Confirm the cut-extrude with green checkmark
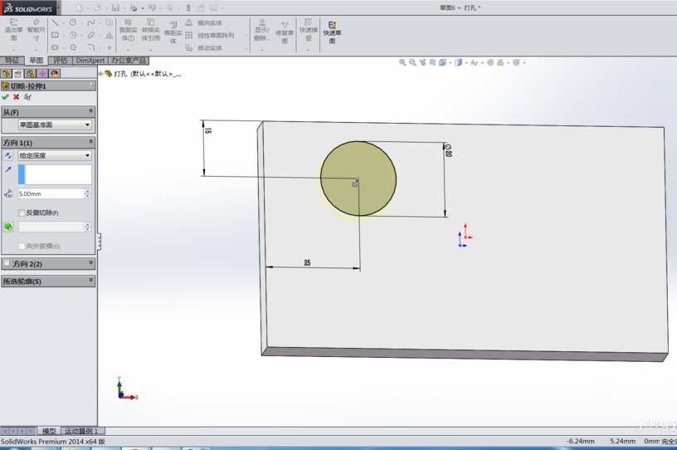Image resolution: width=677 pixels, height=450 pixels. coord(5,97)
